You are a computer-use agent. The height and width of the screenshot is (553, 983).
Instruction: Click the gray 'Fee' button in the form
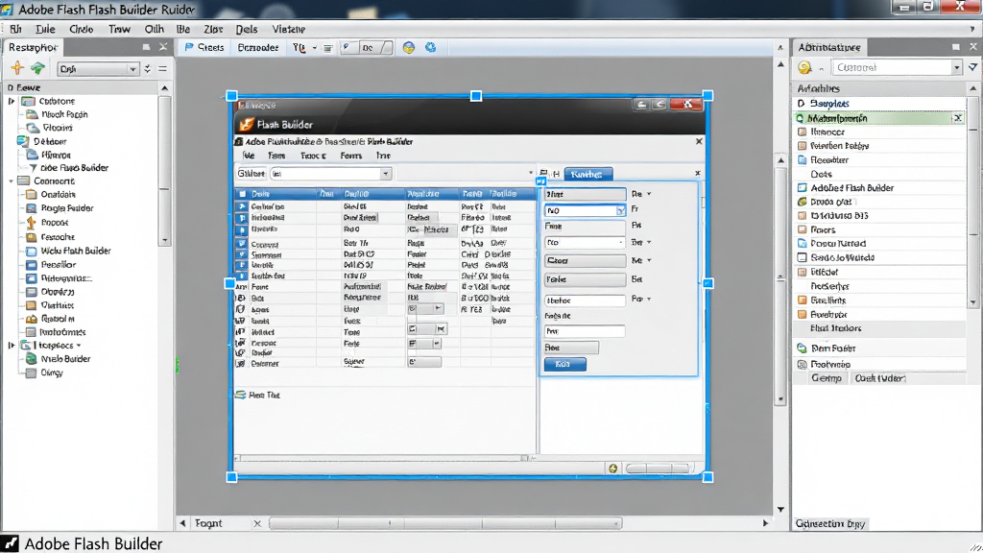tap(571, 348)
